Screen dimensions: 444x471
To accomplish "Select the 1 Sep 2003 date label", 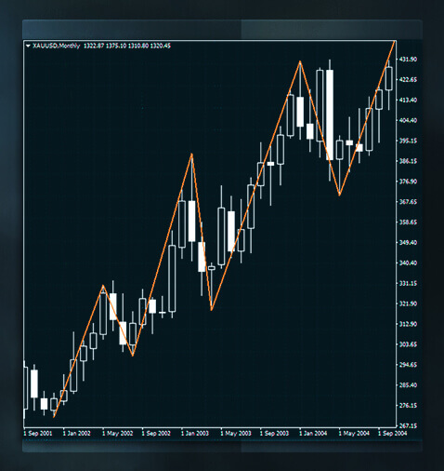I will [274, 433].
